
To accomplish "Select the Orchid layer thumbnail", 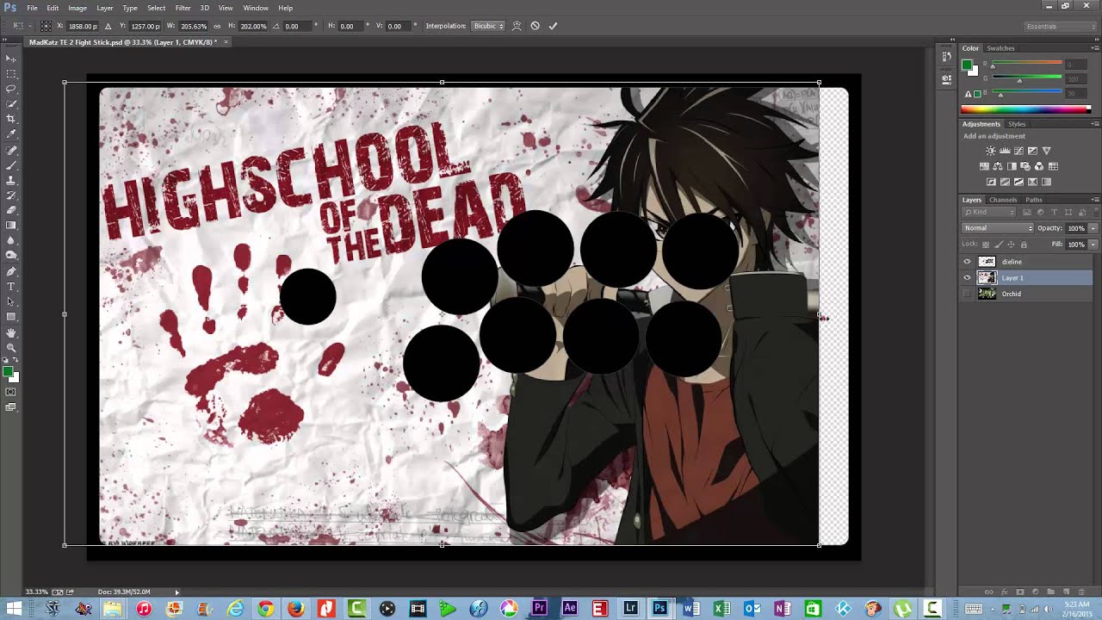I will tap(987, 294).
